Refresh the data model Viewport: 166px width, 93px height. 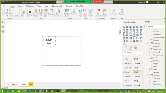click(73, 12)
